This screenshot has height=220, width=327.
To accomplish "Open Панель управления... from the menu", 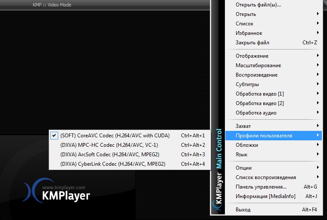I will point(261,187).
